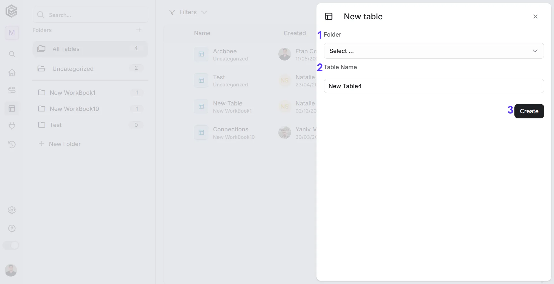Click the New Table row icon
The height and width of the screenshot is (284, 554).
[201, 106]
